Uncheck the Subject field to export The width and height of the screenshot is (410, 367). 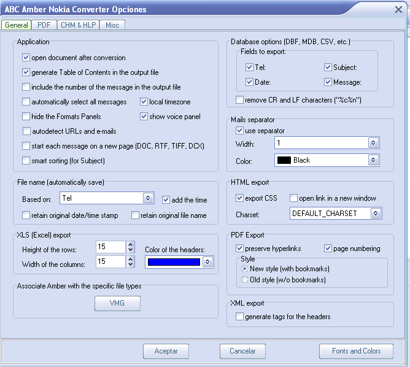click(x=328, y=67)
